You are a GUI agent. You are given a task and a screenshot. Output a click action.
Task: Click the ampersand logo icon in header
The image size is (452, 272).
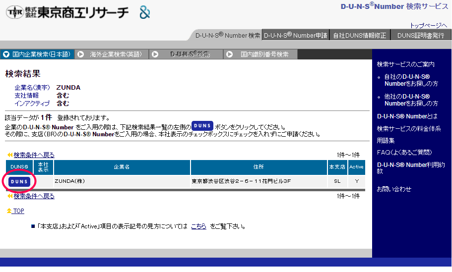[x=145, y=12]
